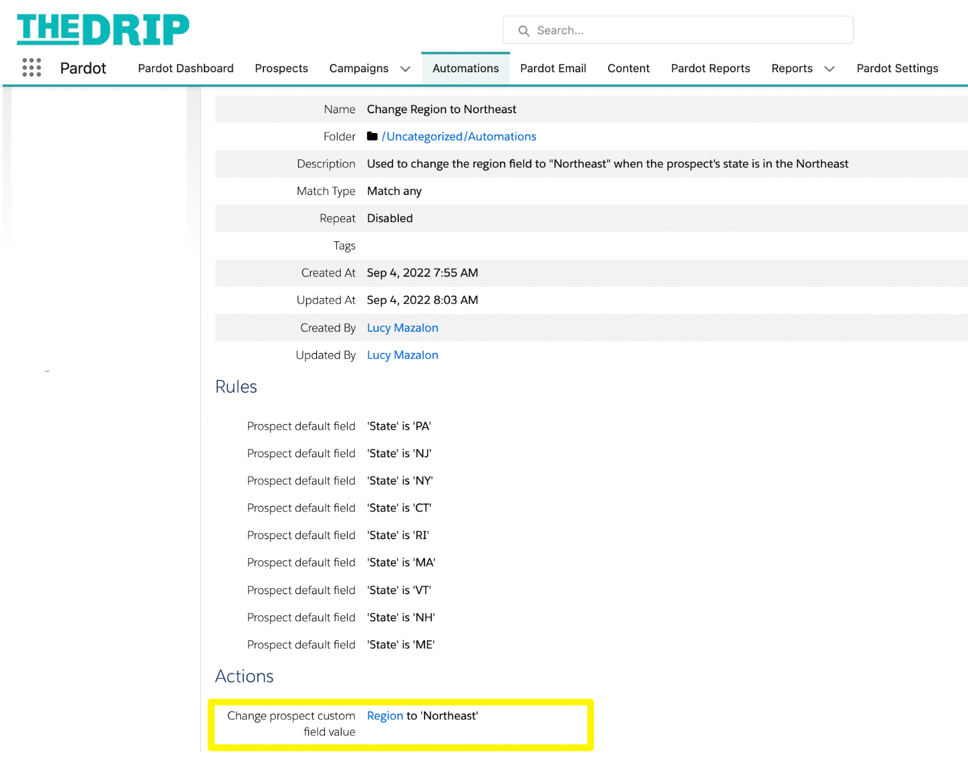
Task: Open the Content tab
Action: [x=628, y=68]
